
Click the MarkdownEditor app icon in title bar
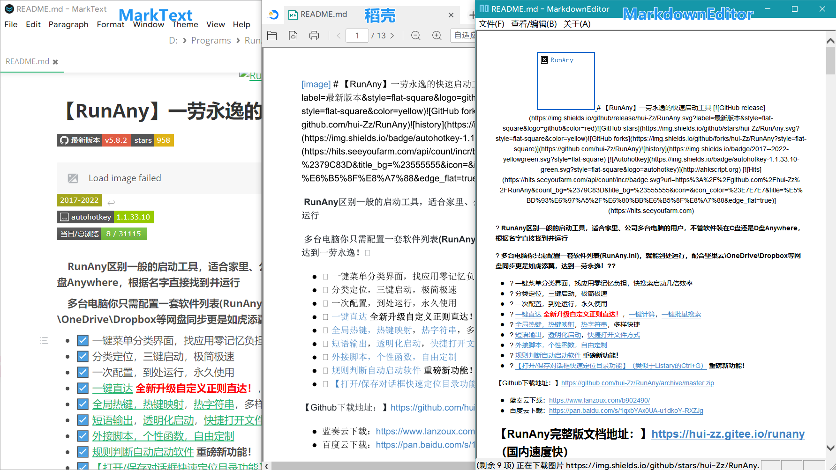point(484,9)
